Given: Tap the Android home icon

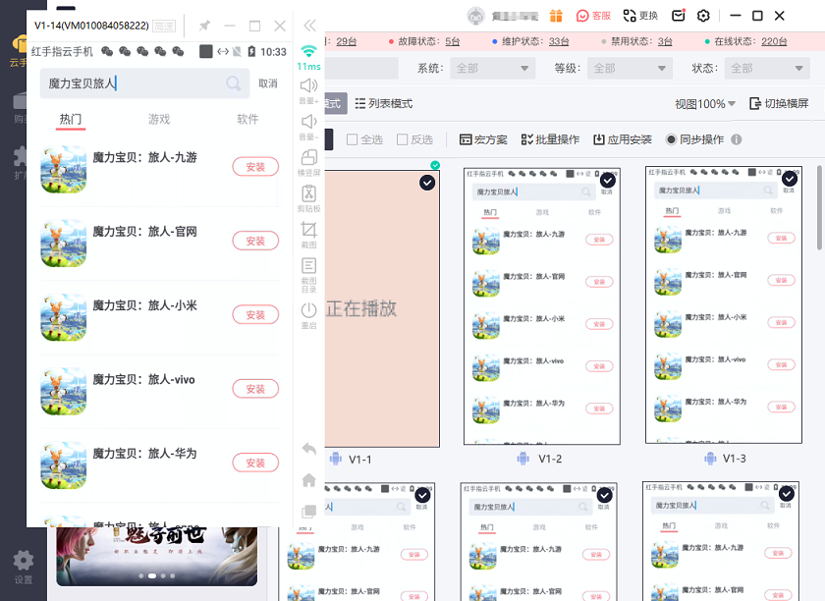Looking at the screenshot, I should coord(308,480).
